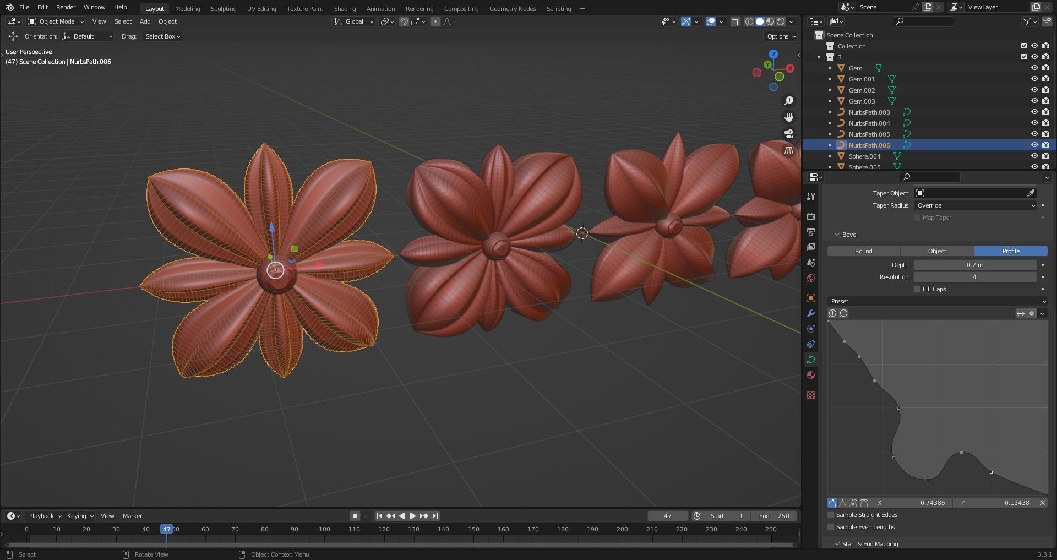Toggle X-Ray display in viewport header
Screen dimensions: 1057x560
735,21
